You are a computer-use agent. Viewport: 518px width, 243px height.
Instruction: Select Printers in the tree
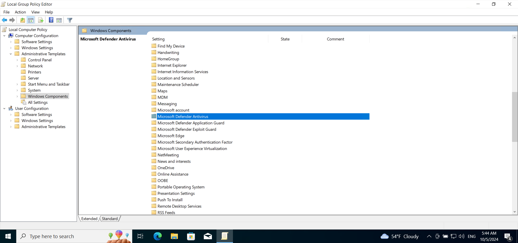(x=35, y=72)
